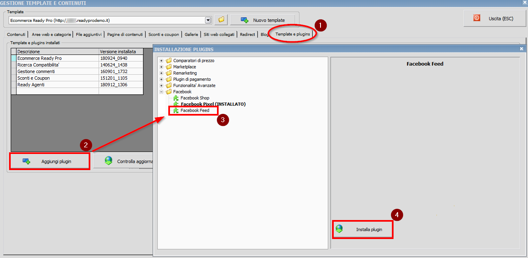Screen dimensions: 528x258
Task: Select the Ricerca Compatibilita' row
Action: point(77,65)
